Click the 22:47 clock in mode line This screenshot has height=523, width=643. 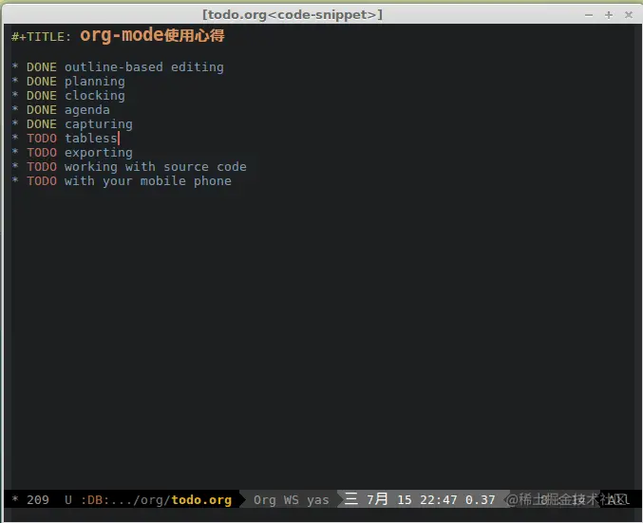click(x=439, y=500)
